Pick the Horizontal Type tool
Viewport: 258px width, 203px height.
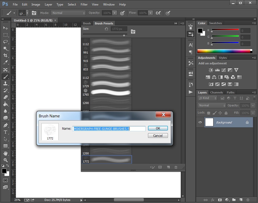point(6,132)
